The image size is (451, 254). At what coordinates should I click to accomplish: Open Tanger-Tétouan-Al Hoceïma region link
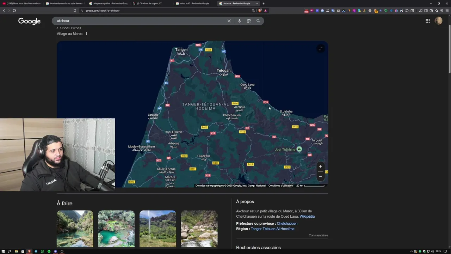[x=272, y=229]
